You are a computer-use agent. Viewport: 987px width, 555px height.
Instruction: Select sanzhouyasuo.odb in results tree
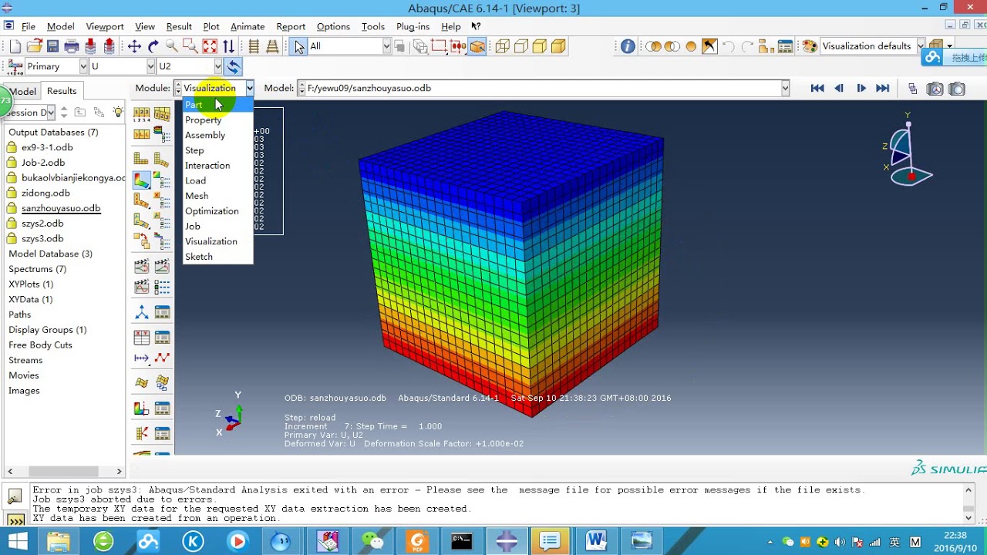coord(61,208)
